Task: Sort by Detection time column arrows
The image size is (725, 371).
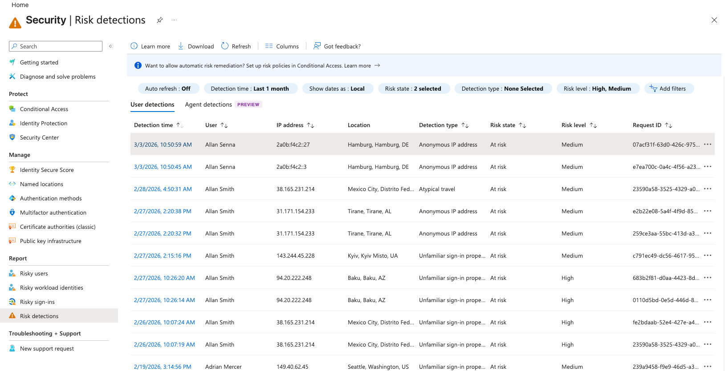Action: (179, 125)
